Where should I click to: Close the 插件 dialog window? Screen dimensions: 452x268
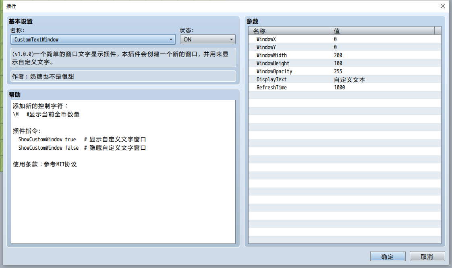click(443, 6)
